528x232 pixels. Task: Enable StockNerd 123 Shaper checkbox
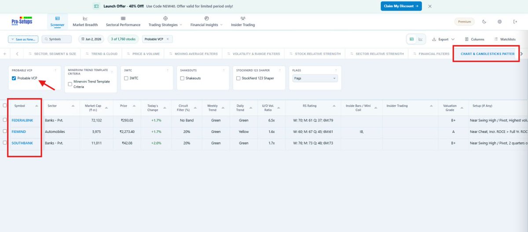pyautogui.click(x=238, y=78)
